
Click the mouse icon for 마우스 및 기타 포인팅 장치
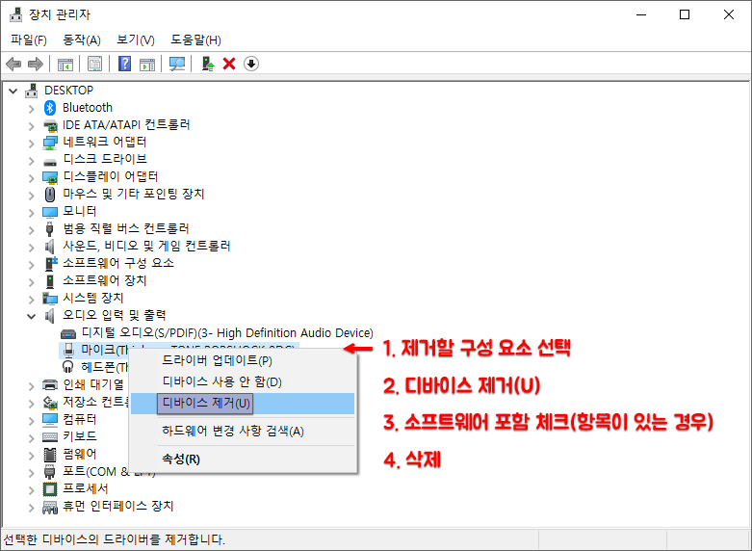coord(50,195)
